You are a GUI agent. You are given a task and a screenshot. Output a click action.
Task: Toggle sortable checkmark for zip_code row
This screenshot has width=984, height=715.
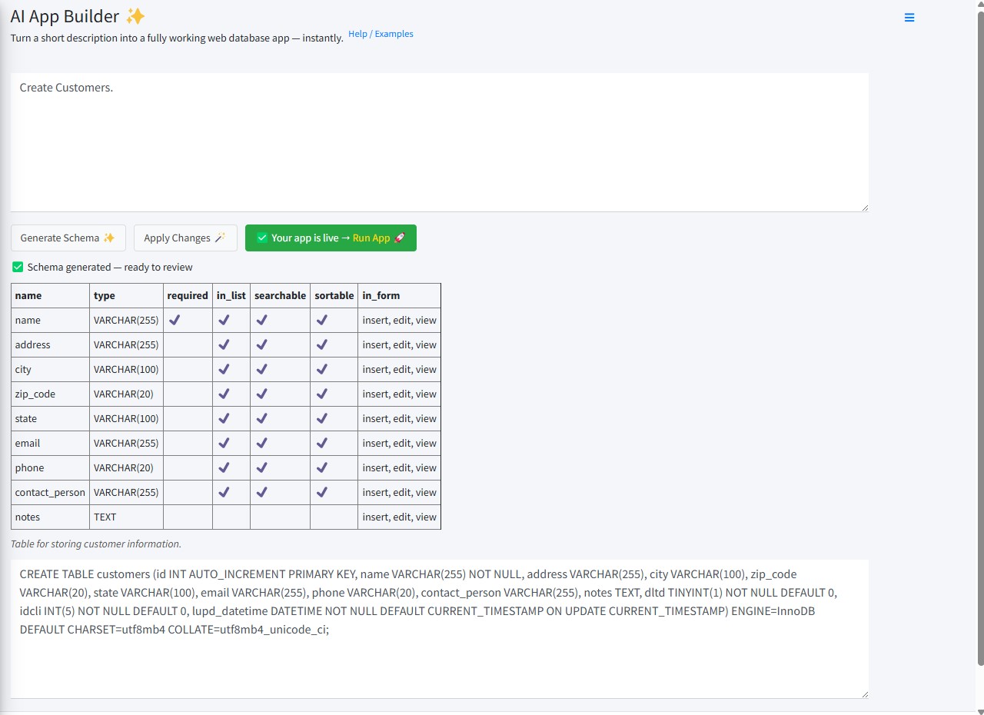click(x=321, y=394)
